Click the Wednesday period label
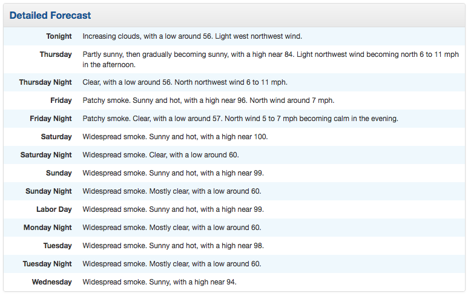This screenshot has height=296, width=468. [52, 282]
